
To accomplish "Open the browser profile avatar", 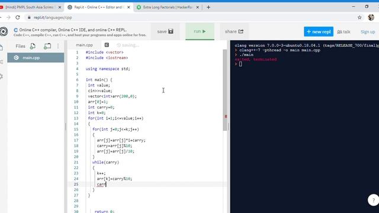I will 371,17.
